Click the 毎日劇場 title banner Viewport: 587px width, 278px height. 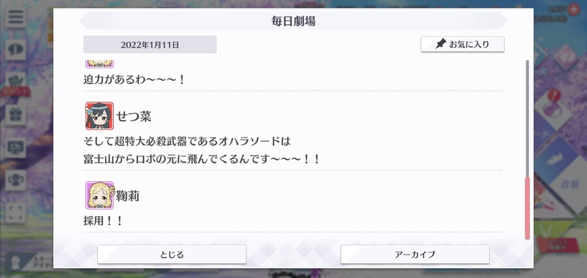click(x=293, y=21)
